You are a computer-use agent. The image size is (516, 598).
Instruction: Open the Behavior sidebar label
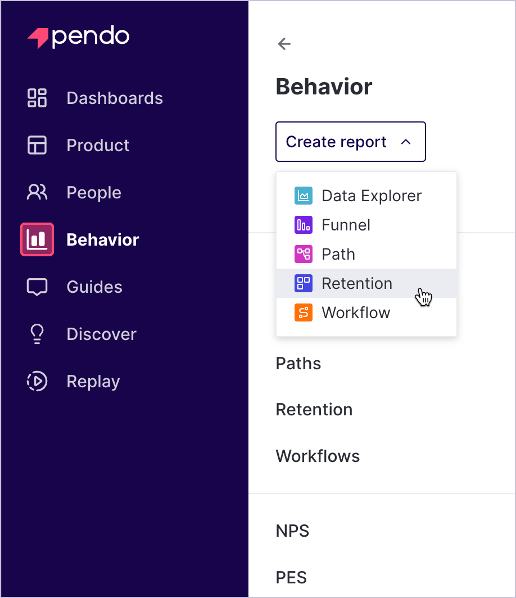[x=103, y=239]
